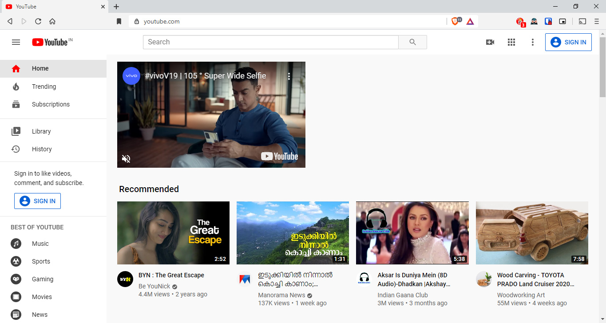Click the BEST OF YOUTUBE heading
The image size is (606, 323).
click(37, 227)
